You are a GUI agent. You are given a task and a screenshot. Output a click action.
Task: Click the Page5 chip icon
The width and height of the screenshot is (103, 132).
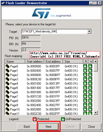7,88
